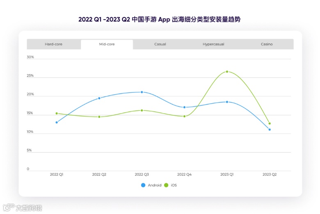This screenshot has height=214, width=320.
Task: Click the Android data point at 2022 Q1
Action: tap(57, 123)
